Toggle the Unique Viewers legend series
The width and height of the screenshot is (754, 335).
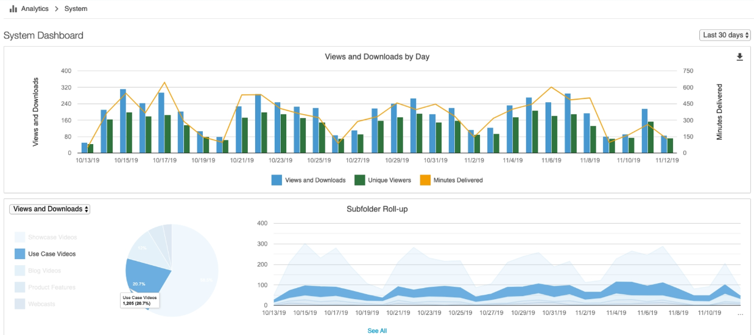[383, 180]
